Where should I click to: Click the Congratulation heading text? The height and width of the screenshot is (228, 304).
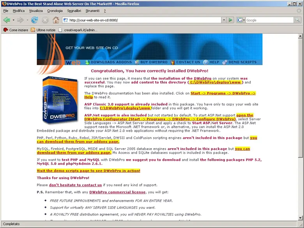150,71
